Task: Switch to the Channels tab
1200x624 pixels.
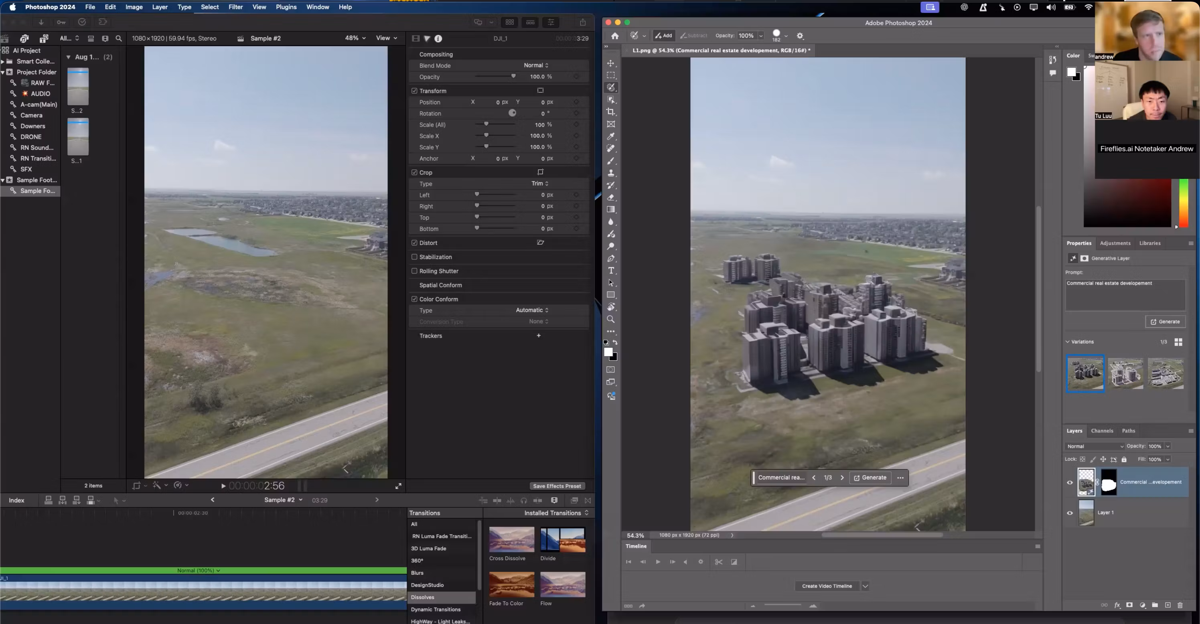Action: tap(1102, 431)
